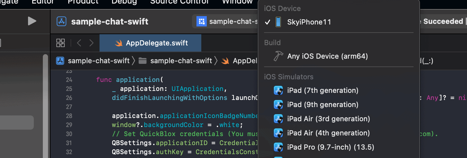The height and width of the screenshot is (158, 467).
Task: Click the hammer icon for Any iOS Device
Action: [278, 56]
